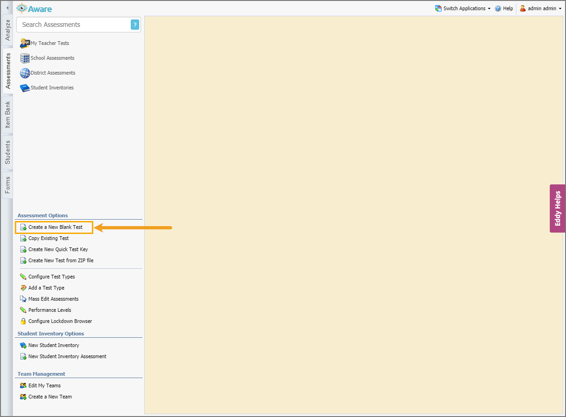Click the Switch Applications icon
The height and width of the screenshot is (417, 566).
pyautogui.click(x=438, y=8)
